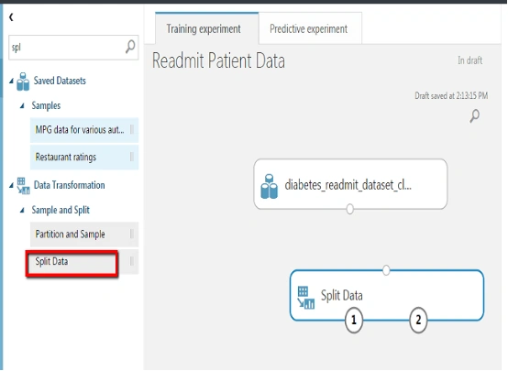Click the dataset module's output port circle
The image size is (508, 371).
click(350, 209)
